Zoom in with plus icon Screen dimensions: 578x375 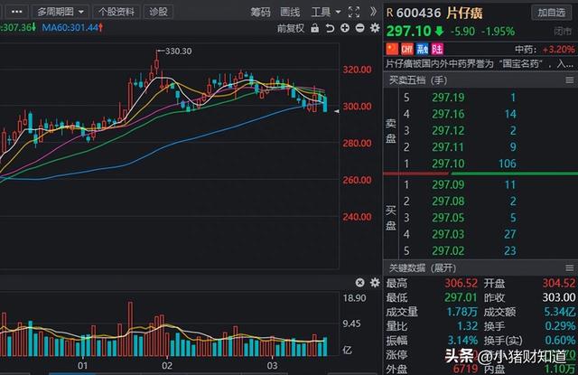(345, 28)
